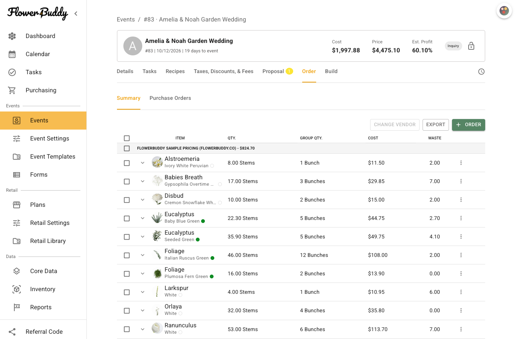
Task: Open the Proposal tab
Action: [x=278, y=72]
